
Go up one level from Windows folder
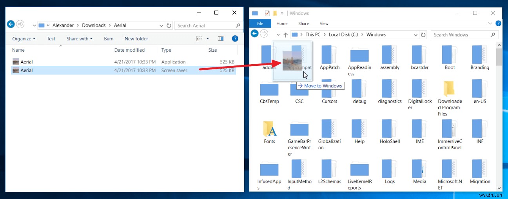(285, 34)
